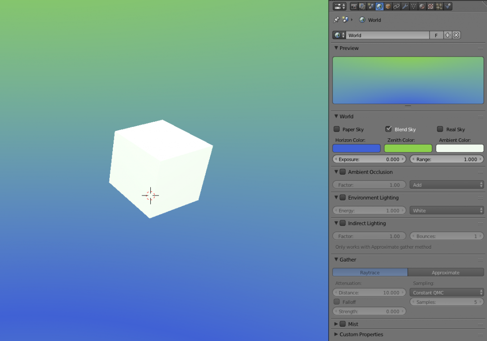The width and height of the screenshot is (487, 341).
Task: Switch to the Scene properties tab
Action: (370, 7)
